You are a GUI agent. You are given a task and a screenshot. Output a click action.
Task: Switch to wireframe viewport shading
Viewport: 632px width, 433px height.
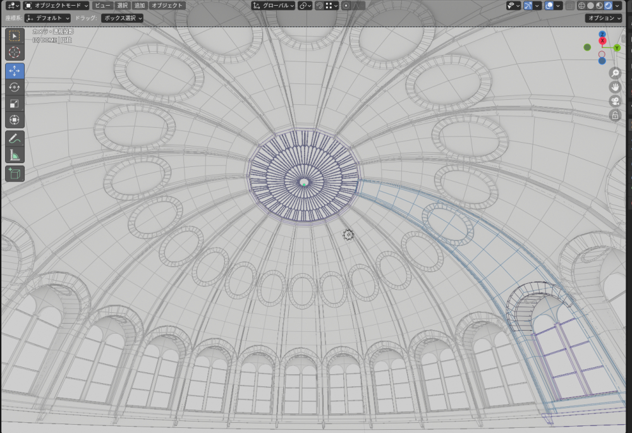coord(581,6)
